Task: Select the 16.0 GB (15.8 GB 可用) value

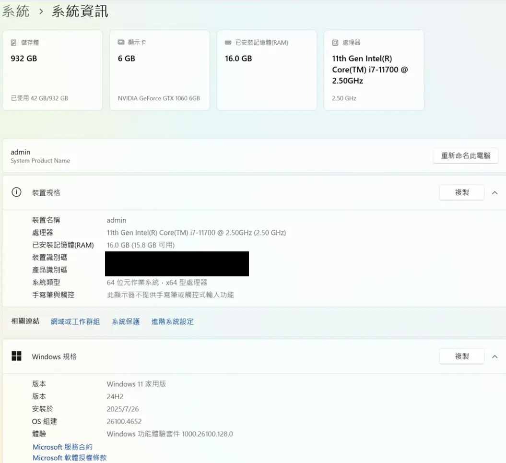Action: click(141, 245)
